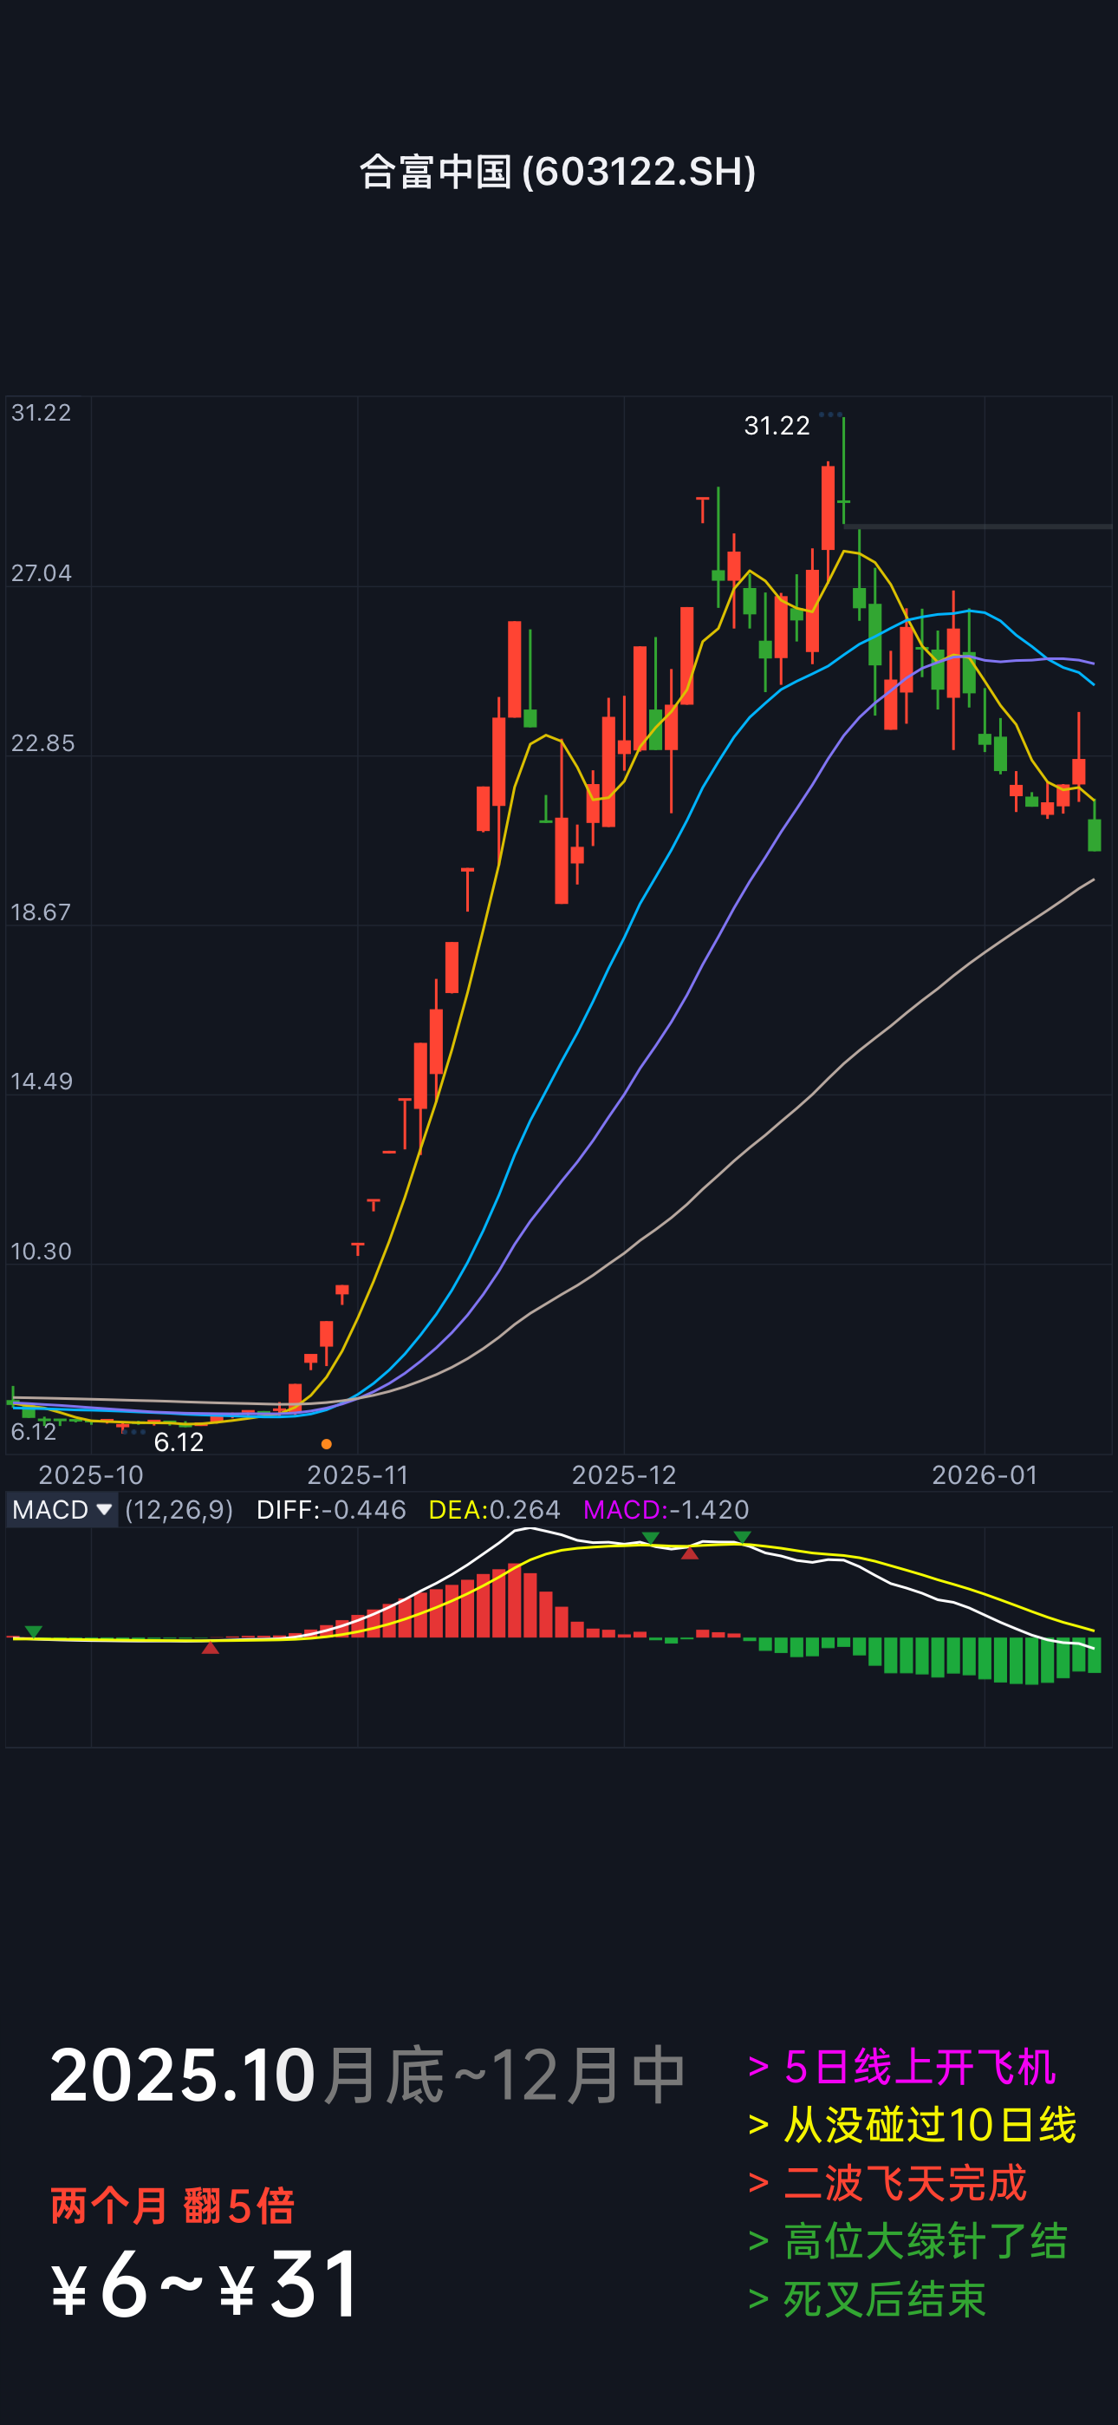This screenshot has width=1118, height=2425.
Task: Click the rightmost green triangle MACD marker
Action: (x=743, y=1537)
